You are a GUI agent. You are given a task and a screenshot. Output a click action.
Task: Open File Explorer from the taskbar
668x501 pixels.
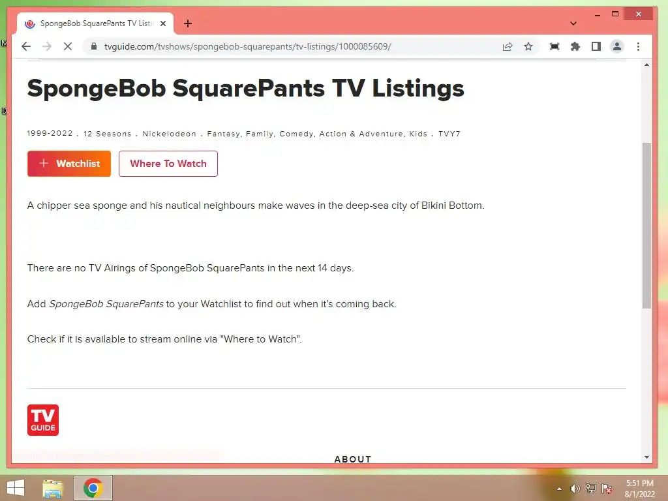(53, 488)
